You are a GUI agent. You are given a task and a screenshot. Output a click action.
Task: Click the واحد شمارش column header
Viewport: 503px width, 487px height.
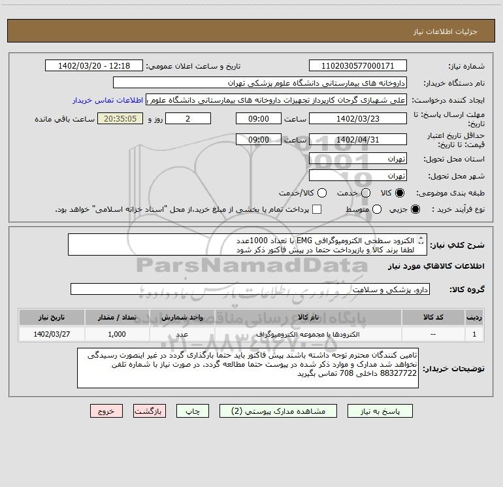click(182, 318)
